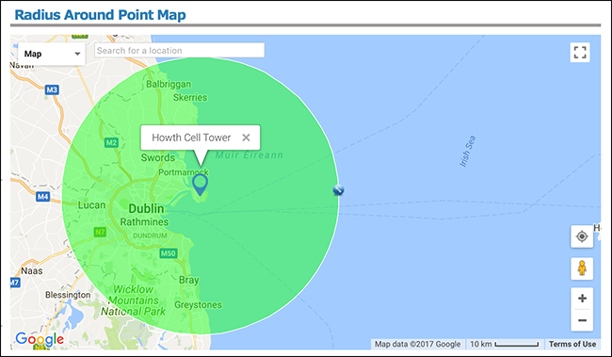Close the Howth Cell Tower info popup
The image size is (612, 357).
pos(246,138)
